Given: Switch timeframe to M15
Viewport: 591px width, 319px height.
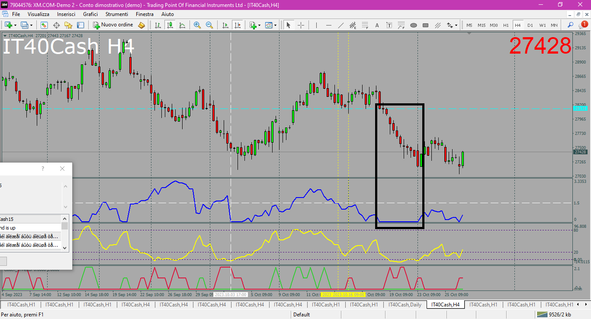Looking at the screenshot, I should 482,25.
